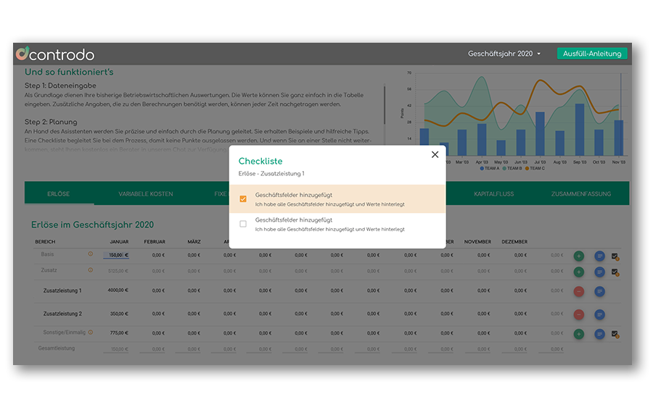Close the Checkliste dialog with the X

coord(435,154)
